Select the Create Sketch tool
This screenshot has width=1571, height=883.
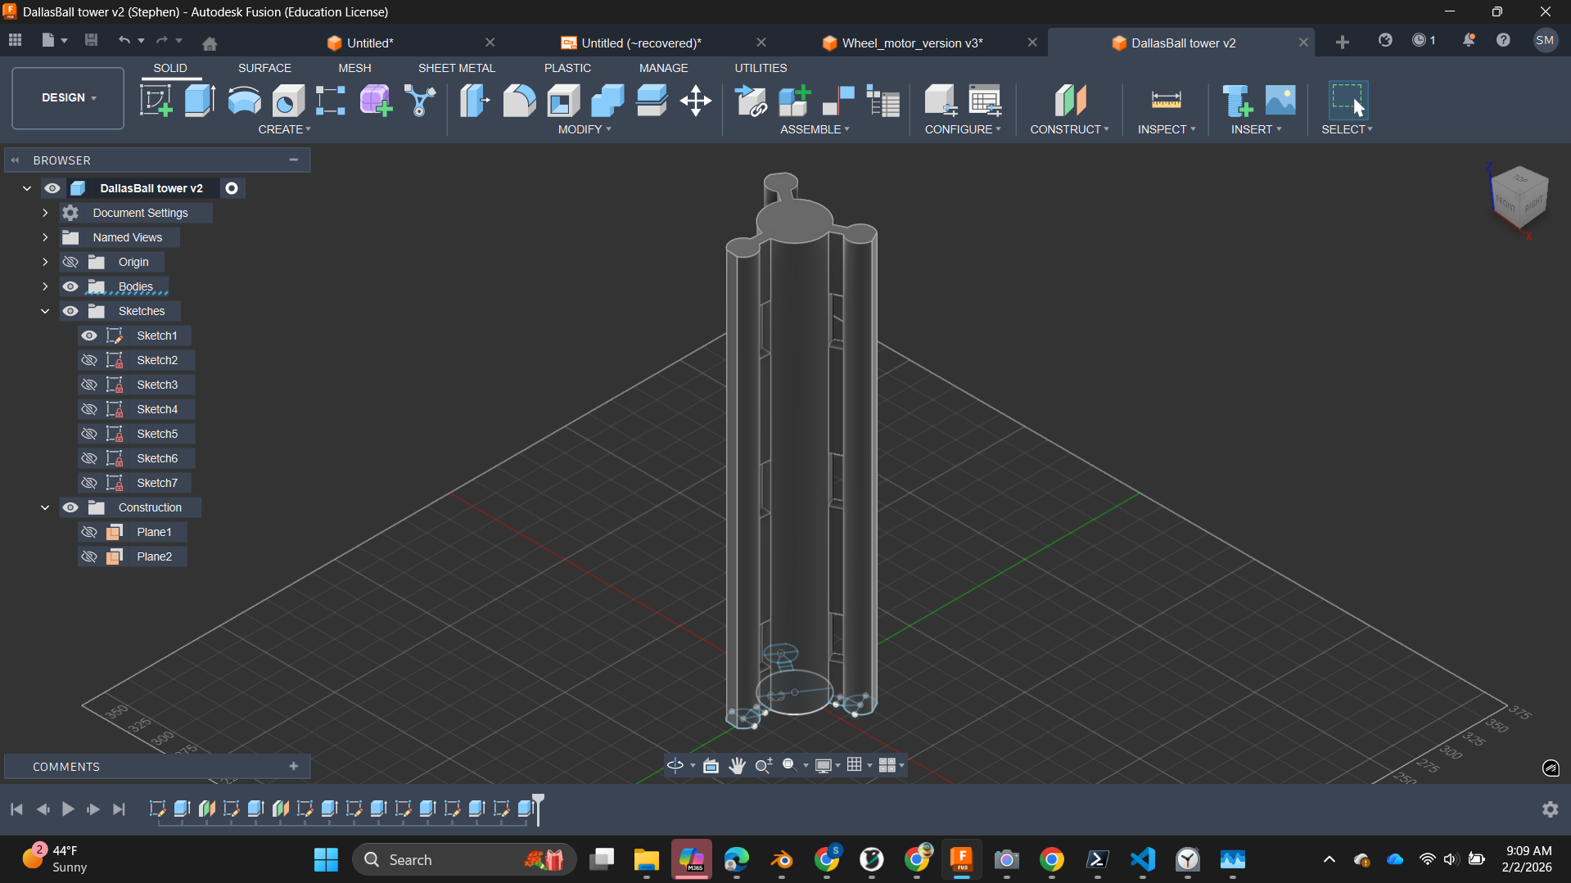pyautogui.click(x=156, y=101)
